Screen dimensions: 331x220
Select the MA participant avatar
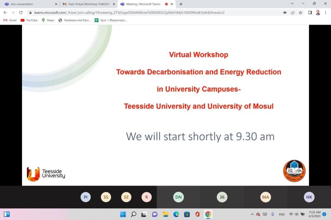265,197
